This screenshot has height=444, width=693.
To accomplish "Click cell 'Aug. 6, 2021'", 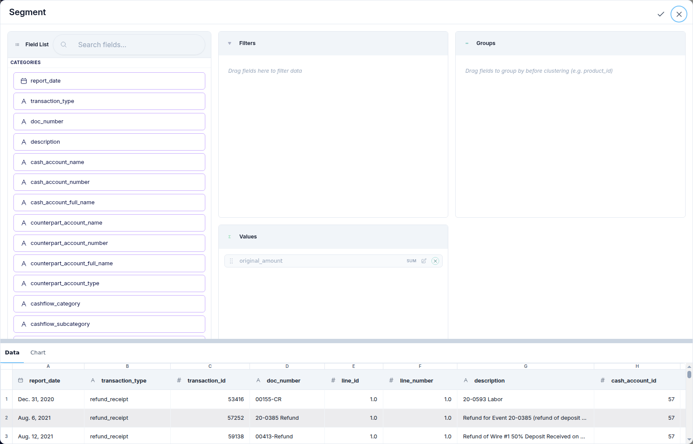I will pos(48,418).
